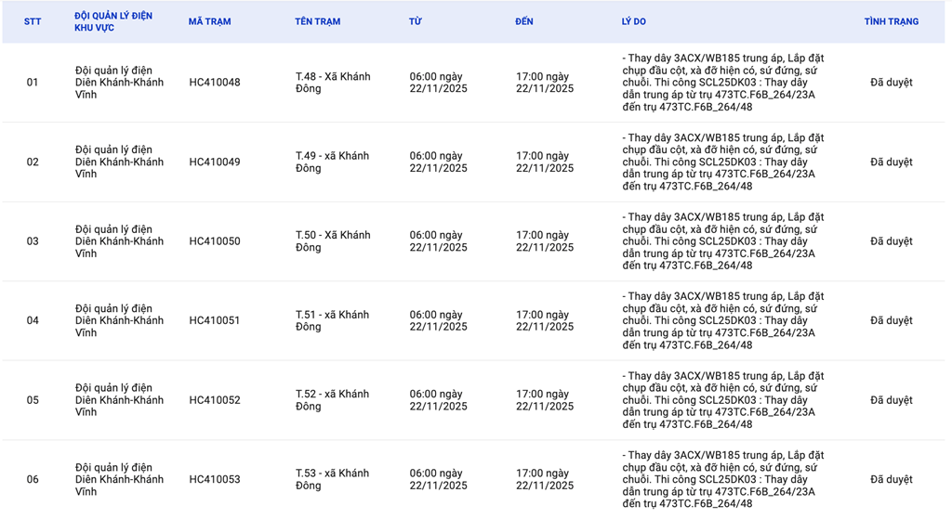Select station code HC410048
952x519 pixels.
(x=214, y=83)
